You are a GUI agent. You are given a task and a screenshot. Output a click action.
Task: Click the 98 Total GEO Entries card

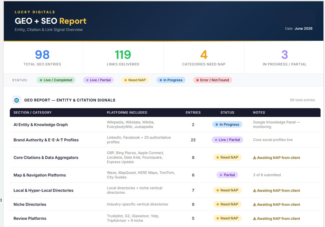tap(43, 58)
